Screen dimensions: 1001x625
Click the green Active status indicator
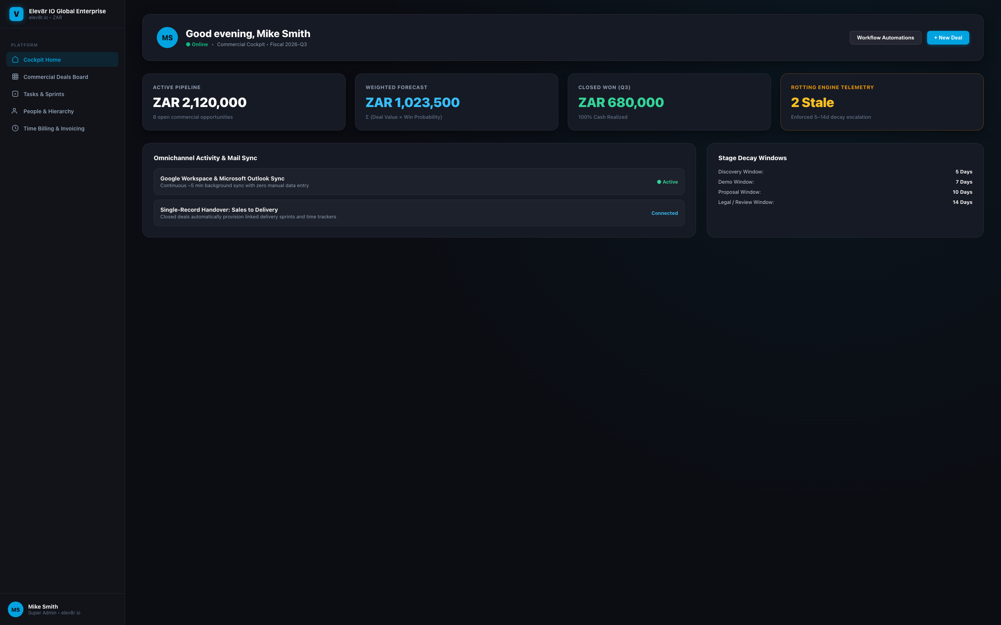tap(667, 182)
